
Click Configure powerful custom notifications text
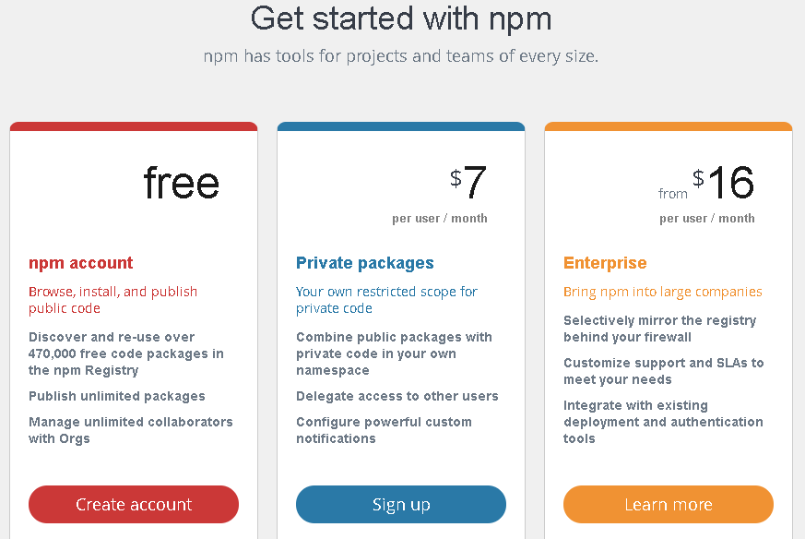tap(384, 430)
